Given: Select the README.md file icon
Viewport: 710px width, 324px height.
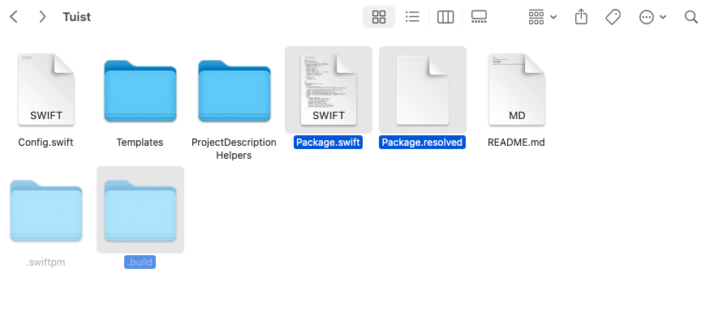Looking at the screenshot, I should click(x=517, y=89).
